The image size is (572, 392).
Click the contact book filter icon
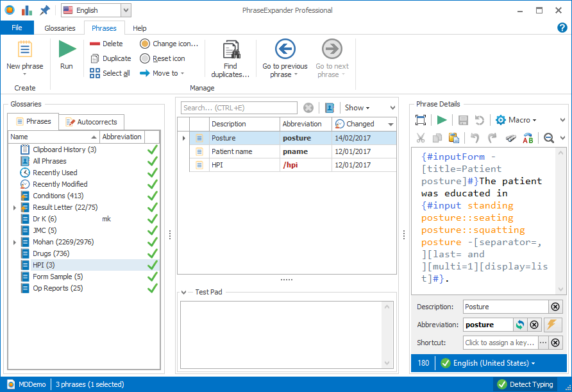330,108
